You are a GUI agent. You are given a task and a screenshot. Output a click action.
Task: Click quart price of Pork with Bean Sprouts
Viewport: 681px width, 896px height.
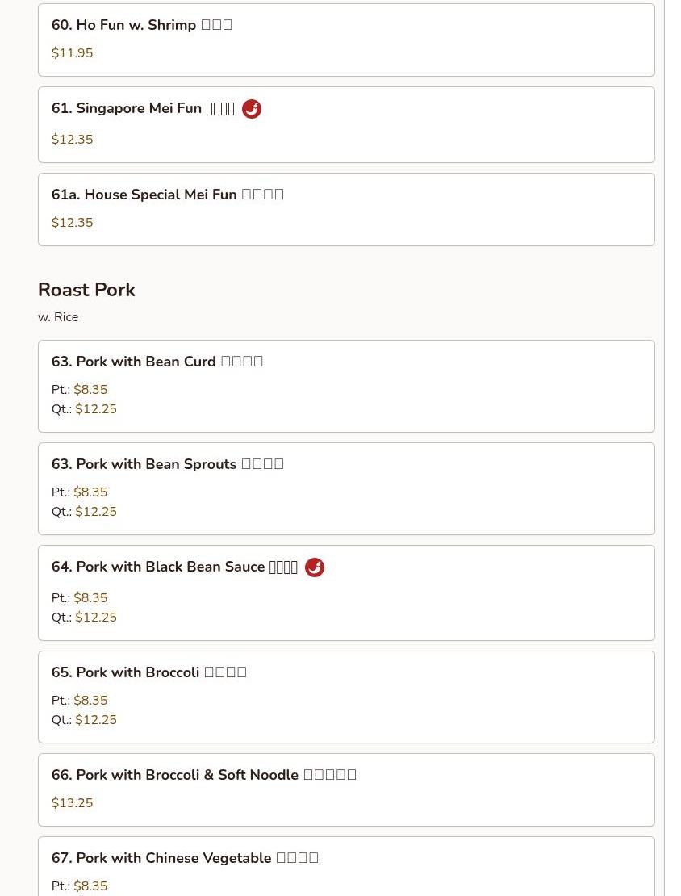pyautogui.click(x=96, y=512)
